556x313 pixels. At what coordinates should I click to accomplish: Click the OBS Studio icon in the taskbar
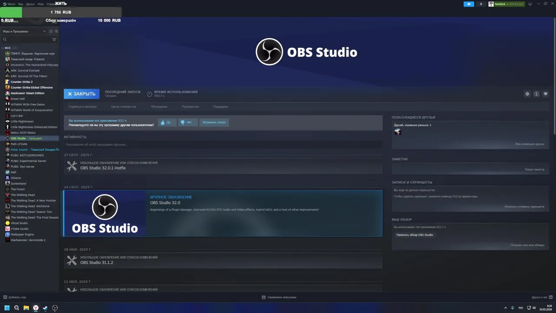[55, 308]
